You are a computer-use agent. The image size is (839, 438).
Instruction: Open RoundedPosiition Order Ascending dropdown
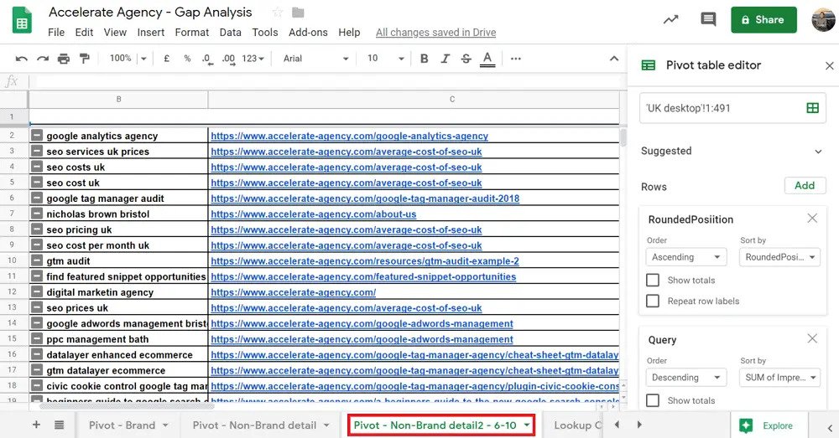coord(686,257)
